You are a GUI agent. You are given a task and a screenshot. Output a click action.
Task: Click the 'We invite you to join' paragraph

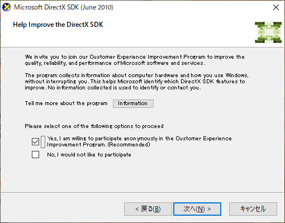click(x=135, y=60)
